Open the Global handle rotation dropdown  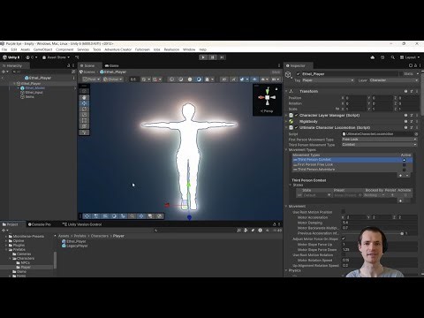pos(113,79)
